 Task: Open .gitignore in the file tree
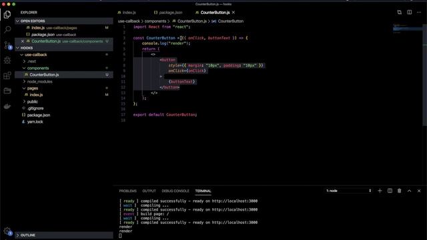tap(64, 108)
